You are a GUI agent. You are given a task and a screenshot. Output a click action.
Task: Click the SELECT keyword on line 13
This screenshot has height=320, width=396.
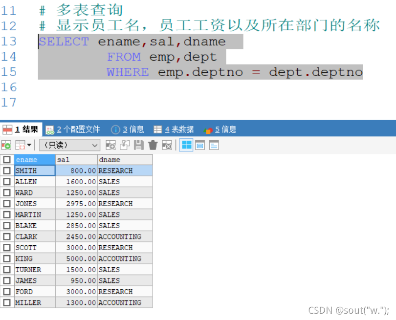coord(64,42)
